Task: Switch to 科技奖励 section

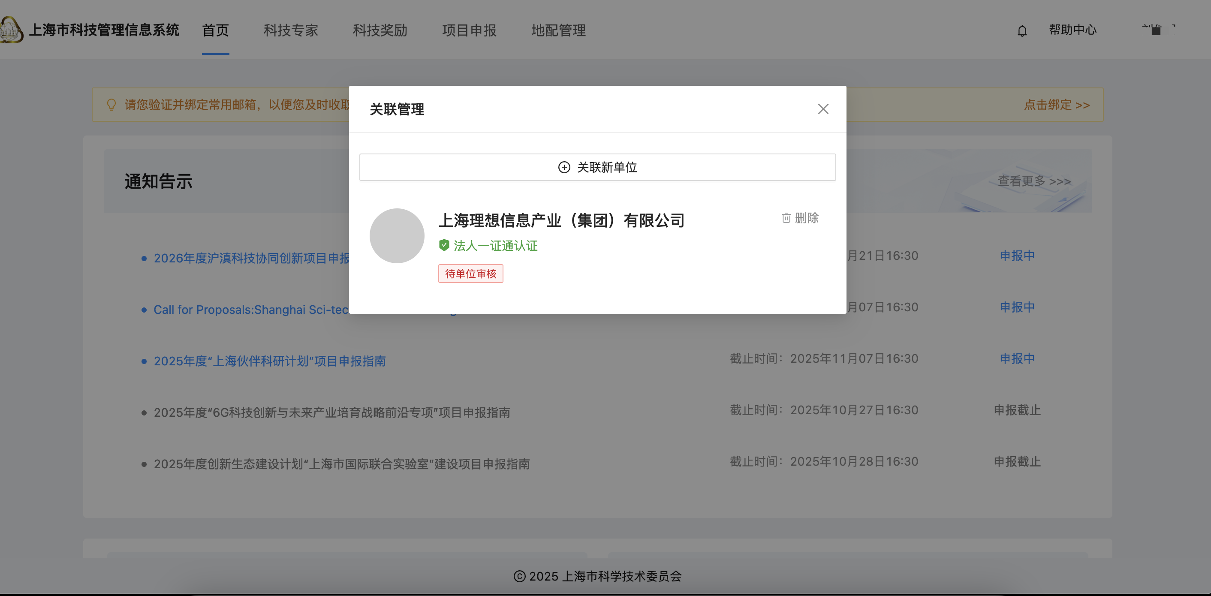Action: click(380, 30)
